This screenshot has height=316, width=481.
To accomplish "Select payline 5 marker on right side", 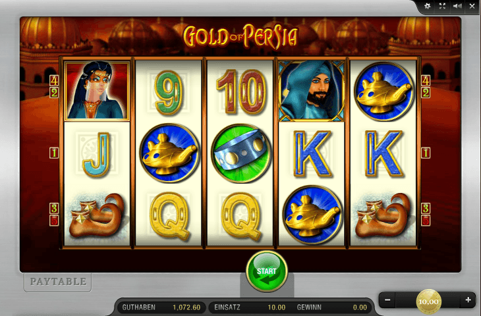I will 426,221.
